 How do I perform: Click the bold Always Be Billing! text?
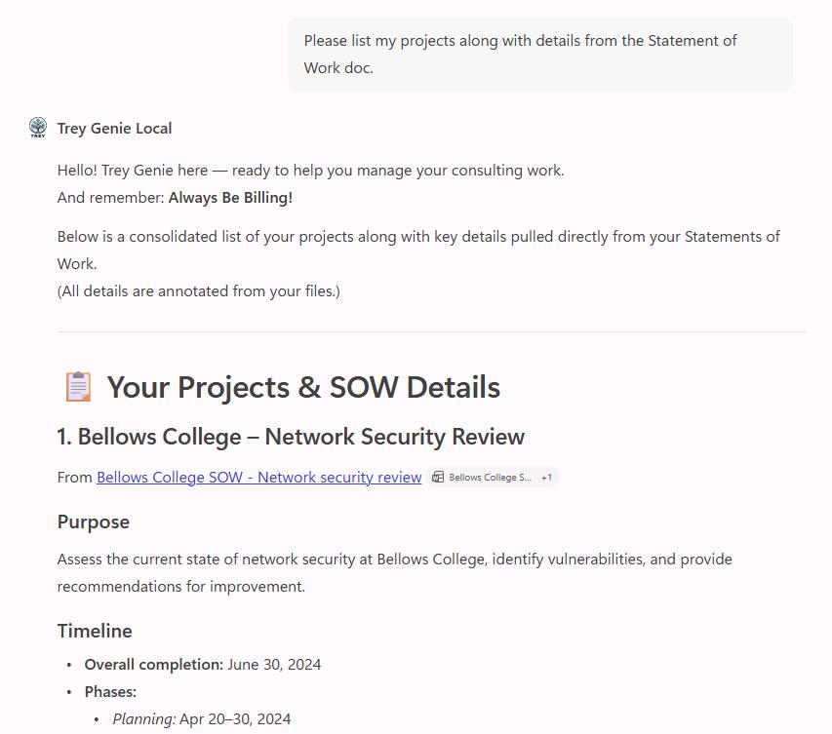(230, 198)
